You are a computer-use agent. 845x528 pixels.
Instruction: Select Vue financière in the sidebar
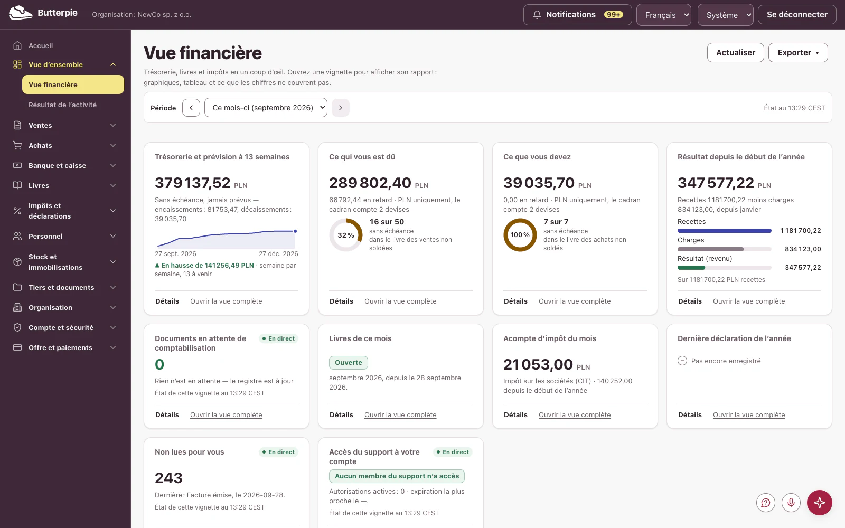pyautogui.click(x=73, y=84)
